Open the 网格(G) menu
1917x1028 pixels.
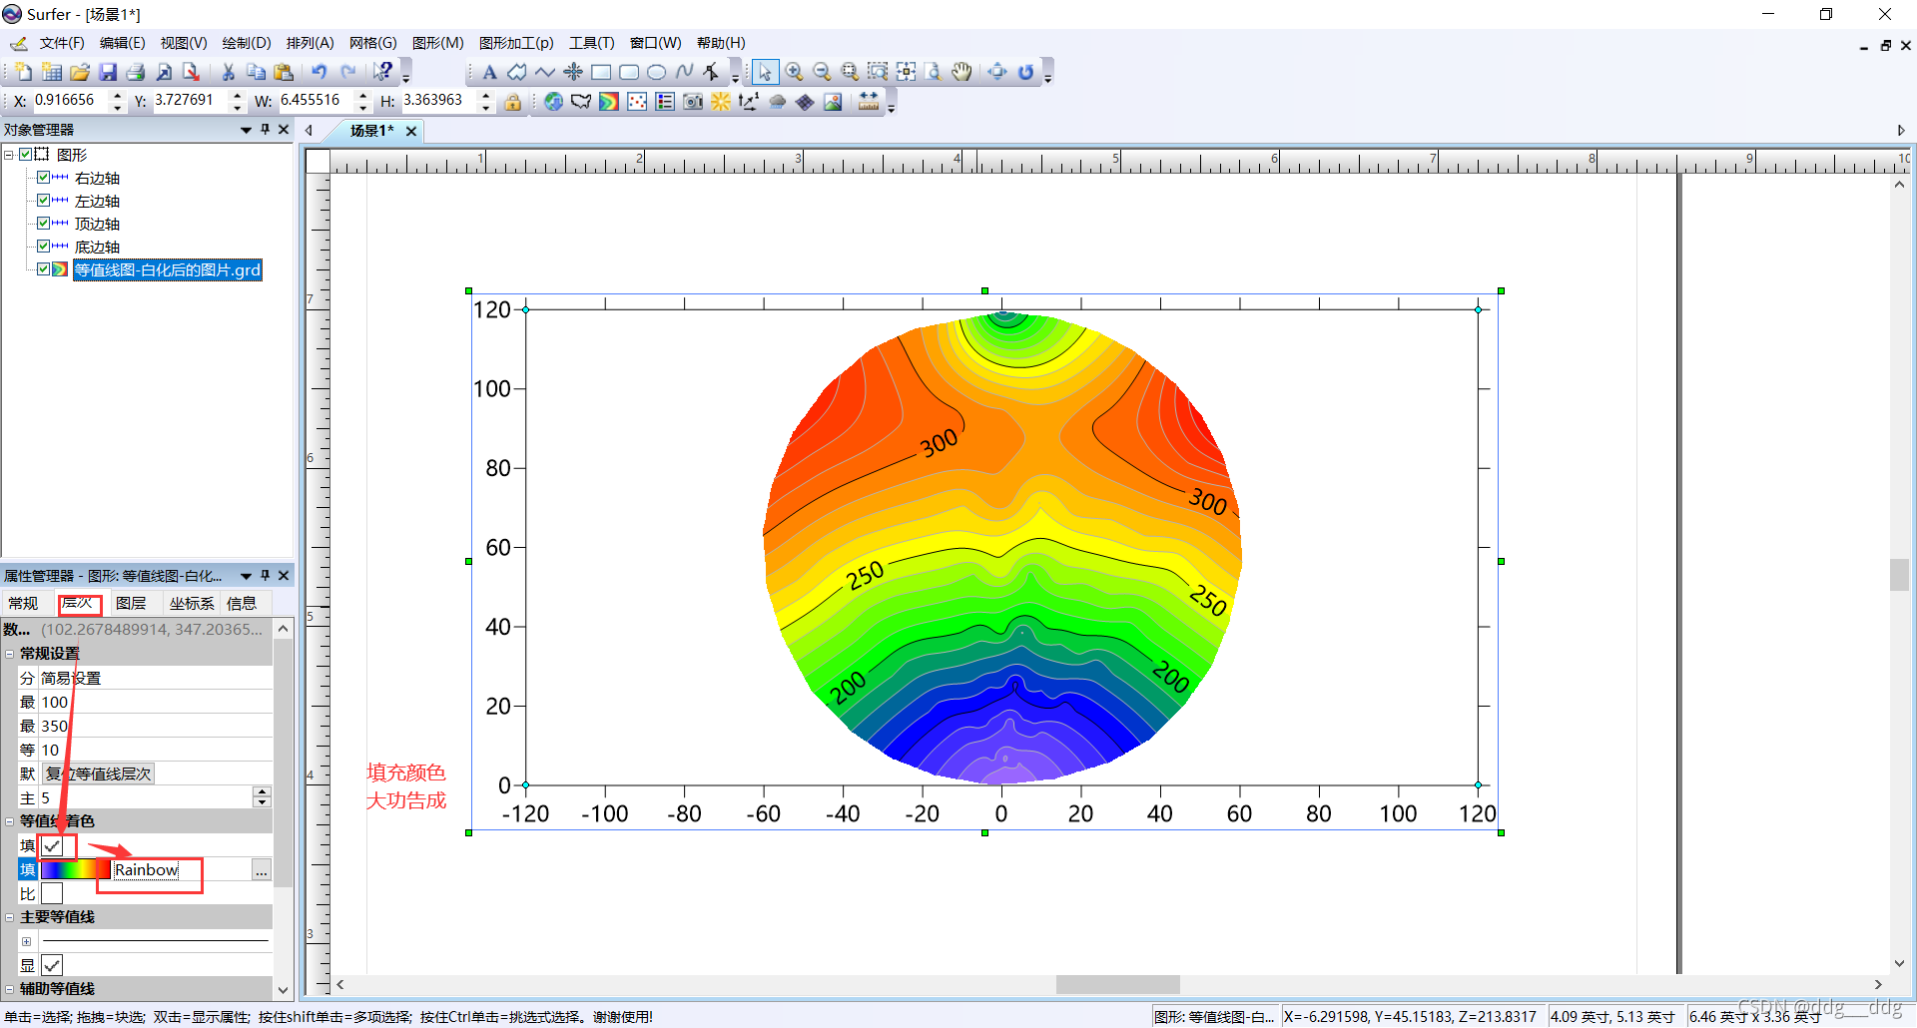(x=373, y=43)
